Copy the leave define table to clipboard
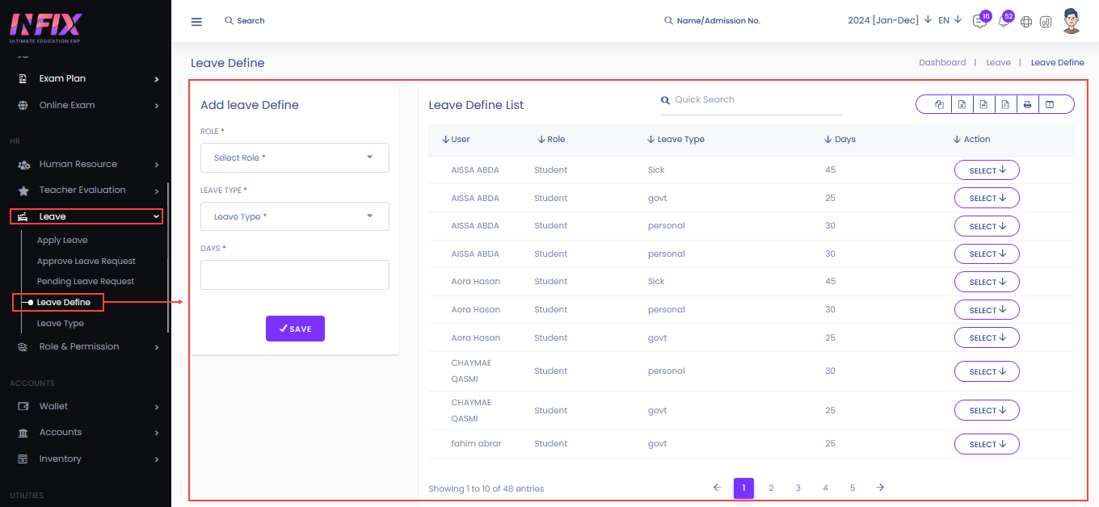1099x507 pixels. click(x=940, y=104)
